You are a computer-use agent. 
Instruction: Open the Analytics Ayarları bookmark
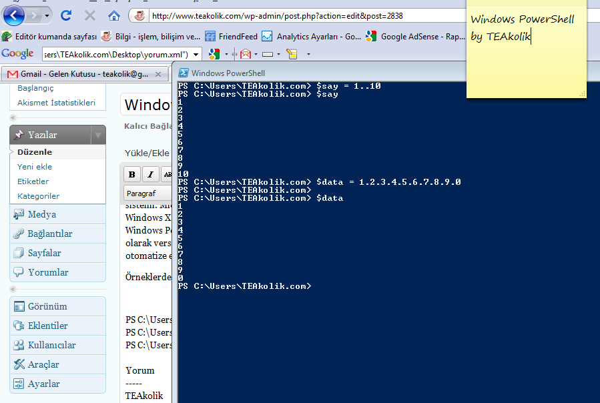(x=312, y=36)
